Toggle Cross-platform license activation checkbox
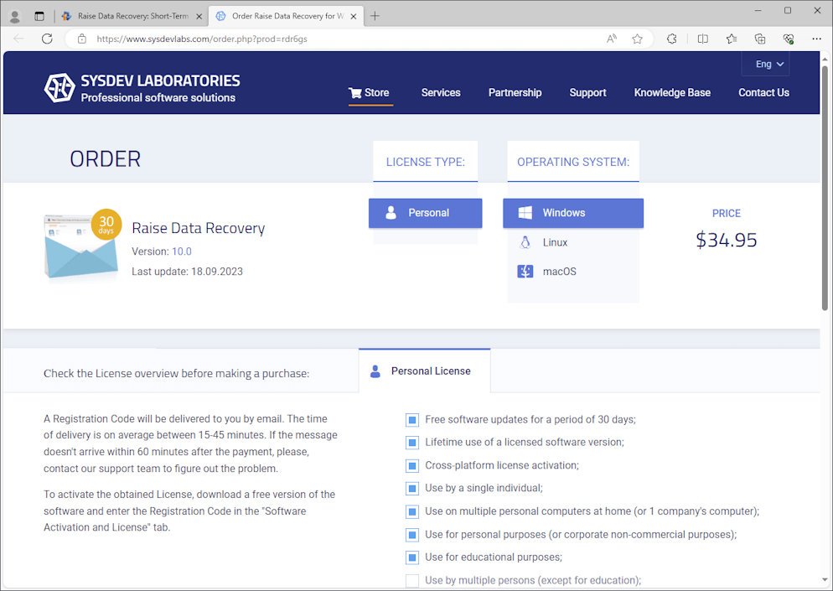This screenshot has width=833, height=591. (411, 466)
